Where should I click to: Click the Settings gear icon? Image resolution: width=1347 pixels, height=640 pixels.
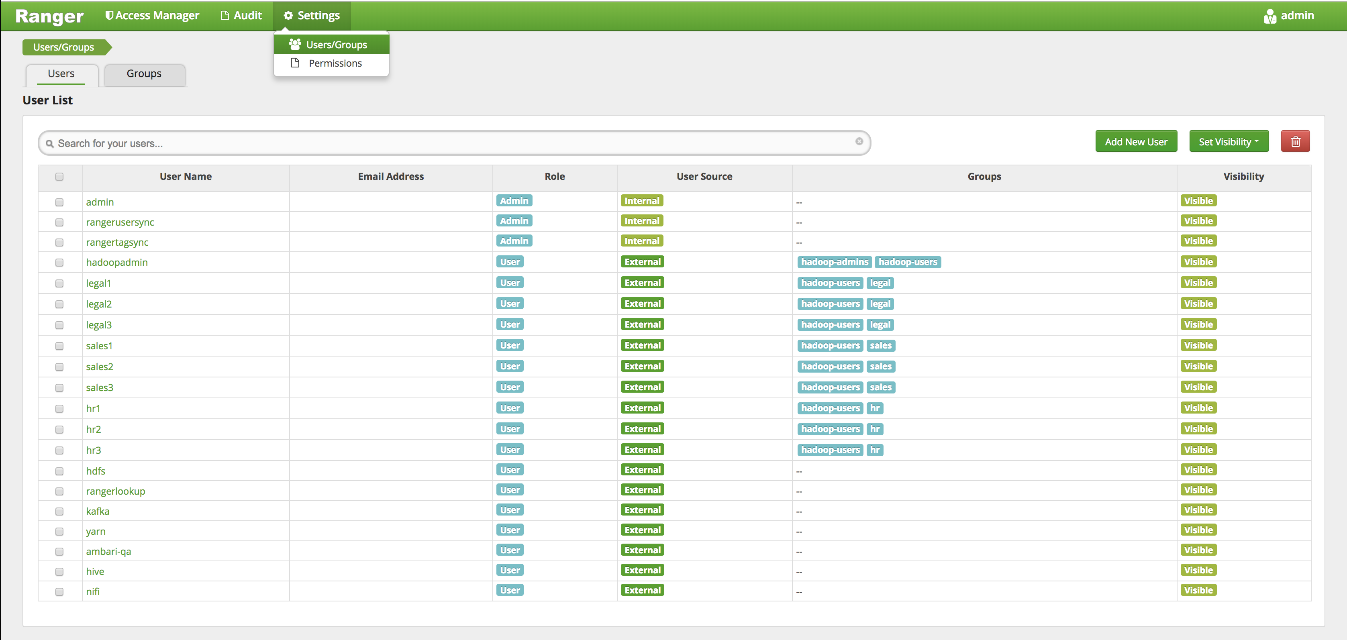[x=288, y=15]
